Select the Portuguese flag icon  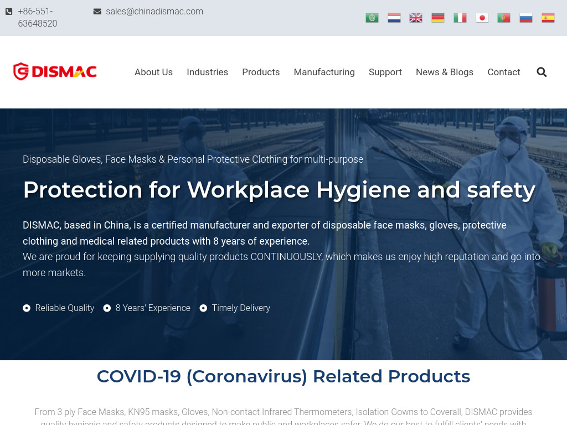[x=504, y=18]
